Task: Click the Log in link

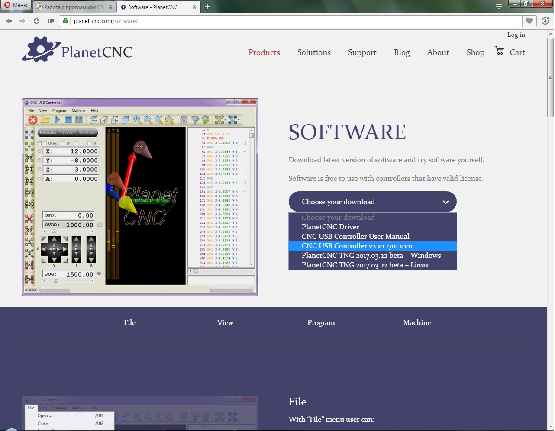Action: coord(516,35)
